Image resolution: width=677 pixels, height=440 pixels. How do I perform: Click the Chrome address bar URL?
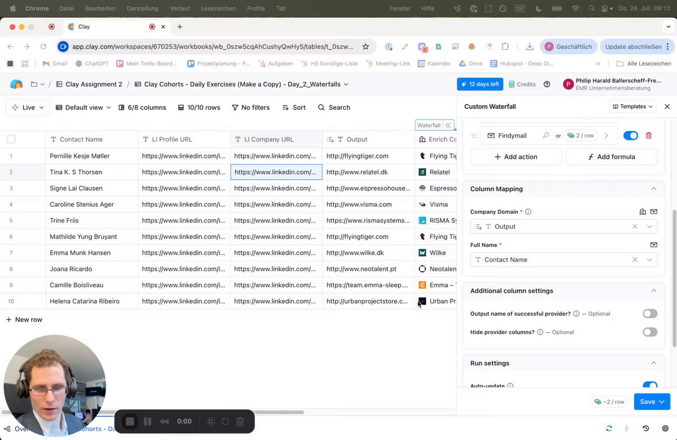point(212,47)
